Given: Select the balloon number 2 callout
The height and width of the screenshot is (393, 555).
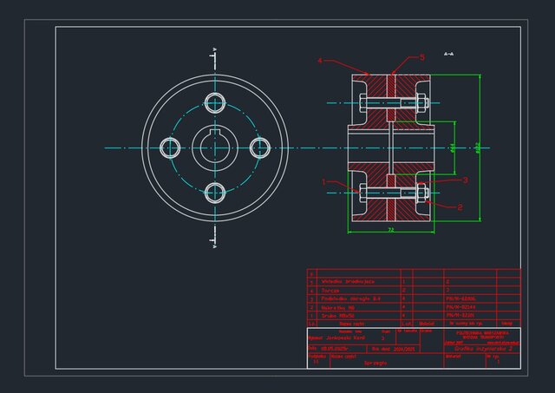Looking at the screenshot, I should pyautogui.click(x=460, y=207).
